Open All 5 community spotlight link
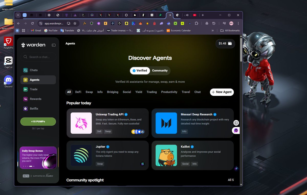The width and height of the screenshot is (307, 195). tap(231, 180)
